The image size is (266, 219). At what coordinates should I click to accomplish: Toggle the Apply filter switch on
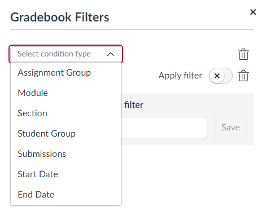(x=221, y=76)
